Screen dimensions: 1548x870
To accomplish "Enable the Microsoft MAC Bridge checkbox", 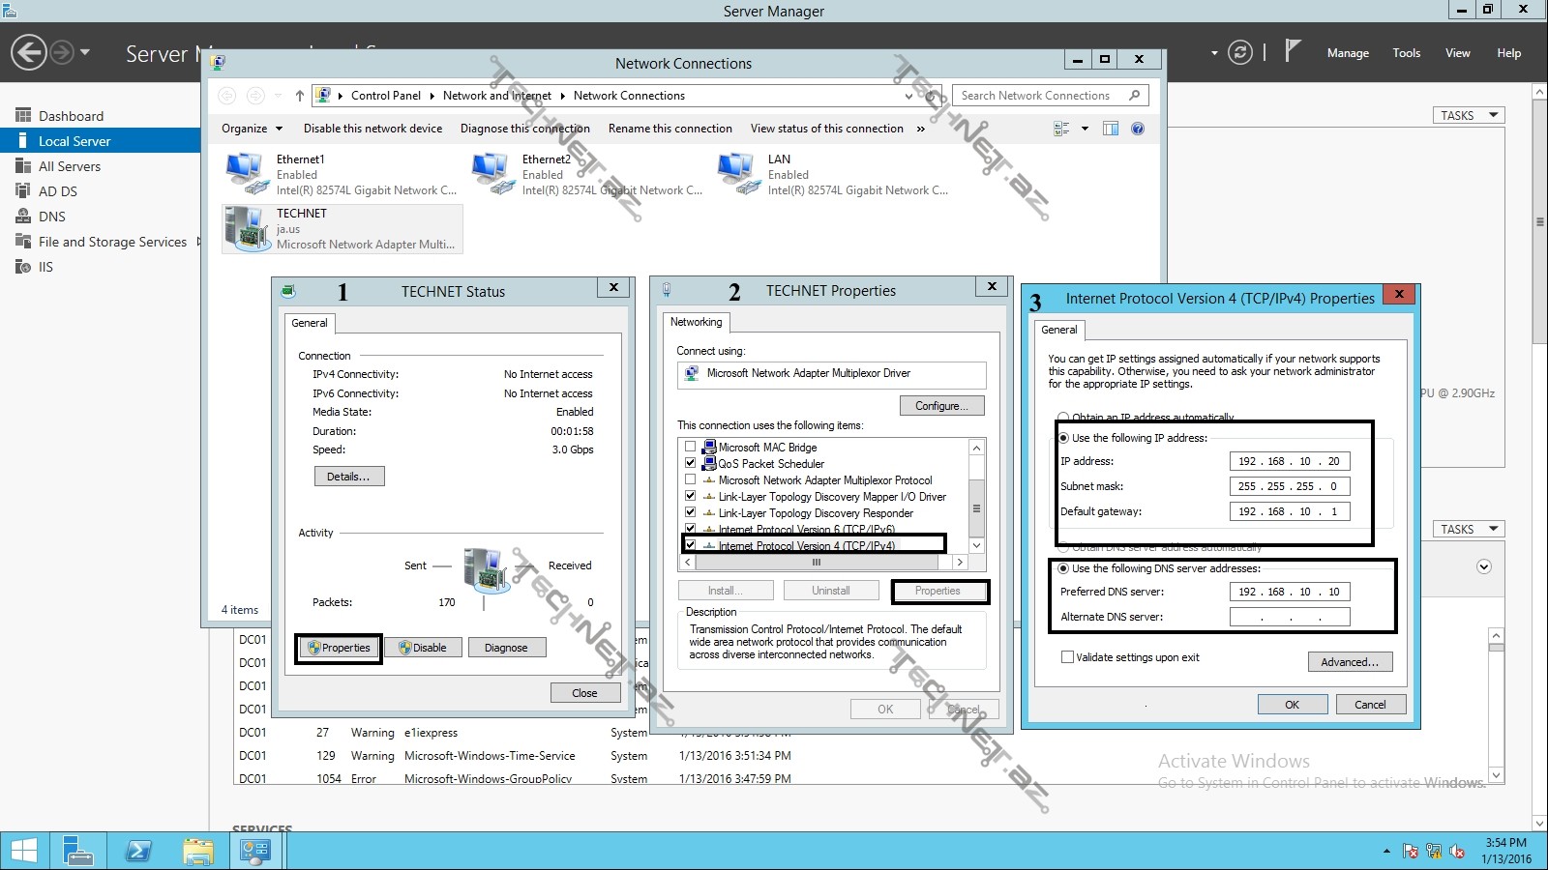I will [690, 447].
